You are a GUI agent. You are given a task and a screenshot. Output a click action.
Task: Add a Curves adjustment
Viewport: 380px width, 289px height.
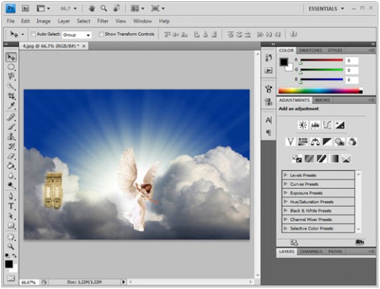pos(327,125)
